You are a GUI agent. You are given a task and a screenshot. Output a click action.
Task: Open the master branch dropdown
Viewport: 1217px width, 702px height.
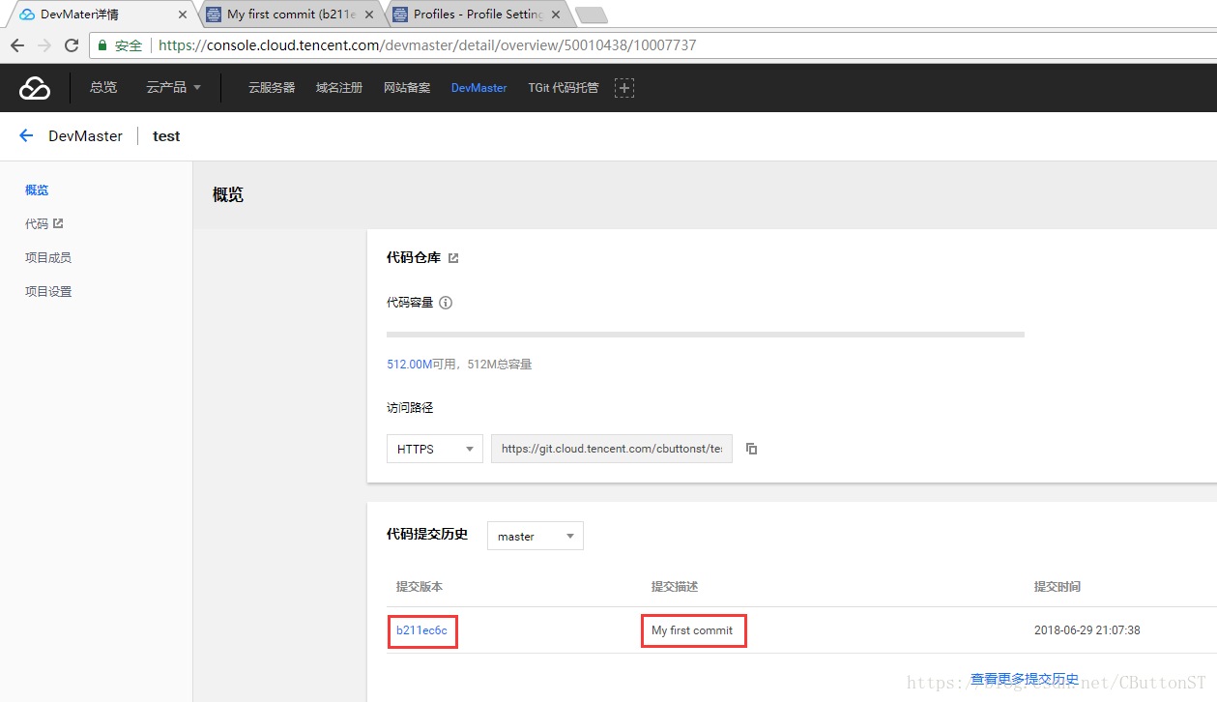click(x=536, y=536)
